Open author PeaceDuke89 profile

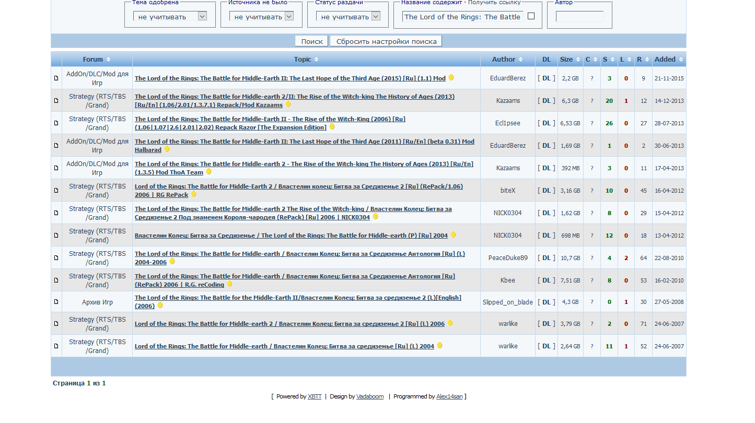click(x=508, y=258)
